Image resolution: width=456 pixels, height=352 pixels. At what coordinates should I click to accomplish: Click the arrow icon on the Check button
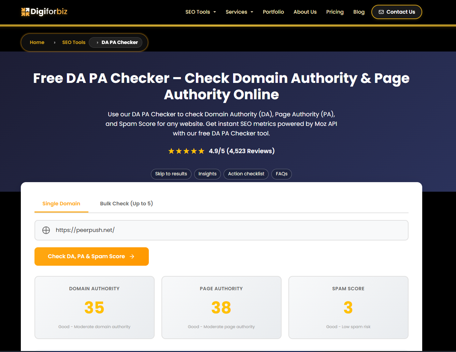(132, 256)
